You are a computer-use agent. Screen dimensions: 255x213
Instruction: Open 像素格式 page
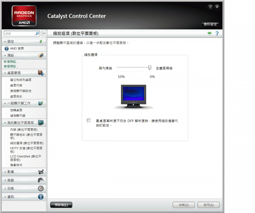16,165
